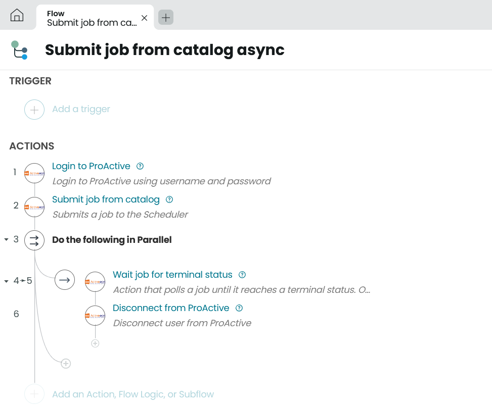Show help for Login to ProActive
Viewport: 492px width, 408px height.
click(140, 167)
